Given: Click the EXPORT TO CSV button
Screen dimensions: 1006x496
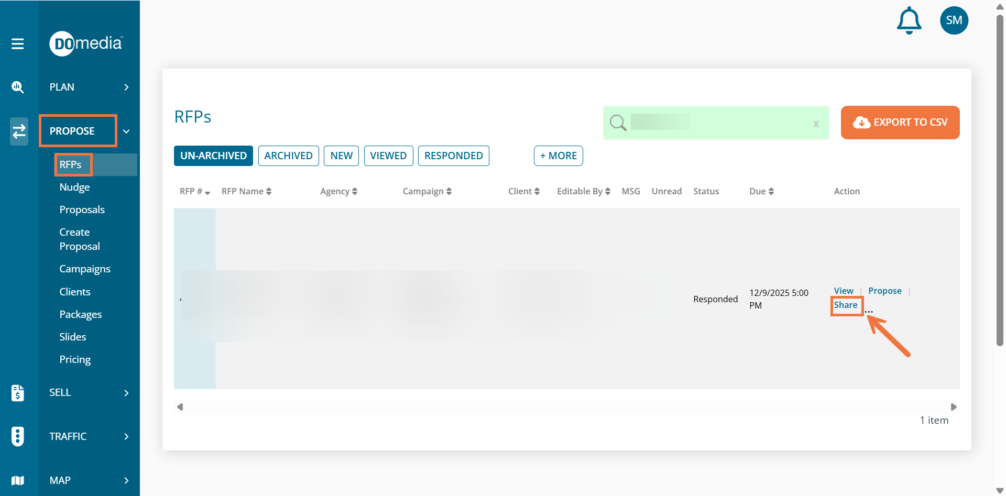Looking at the screenshot, I should click(x=900, y=123).
